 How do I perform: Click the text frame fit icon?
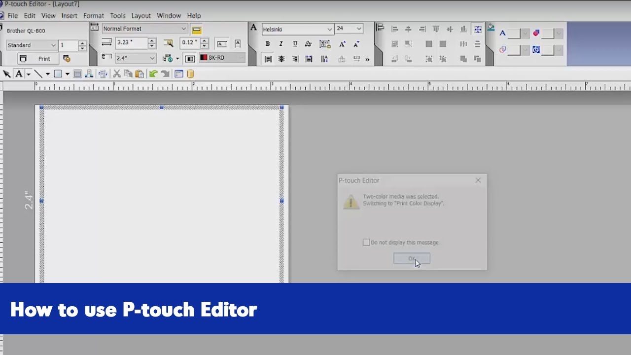pos(324,44)
